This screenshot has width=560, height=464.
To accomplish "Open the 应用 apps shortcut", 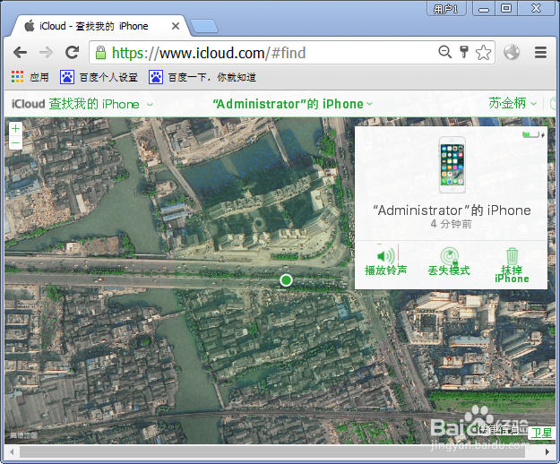I will pos(30,77).
